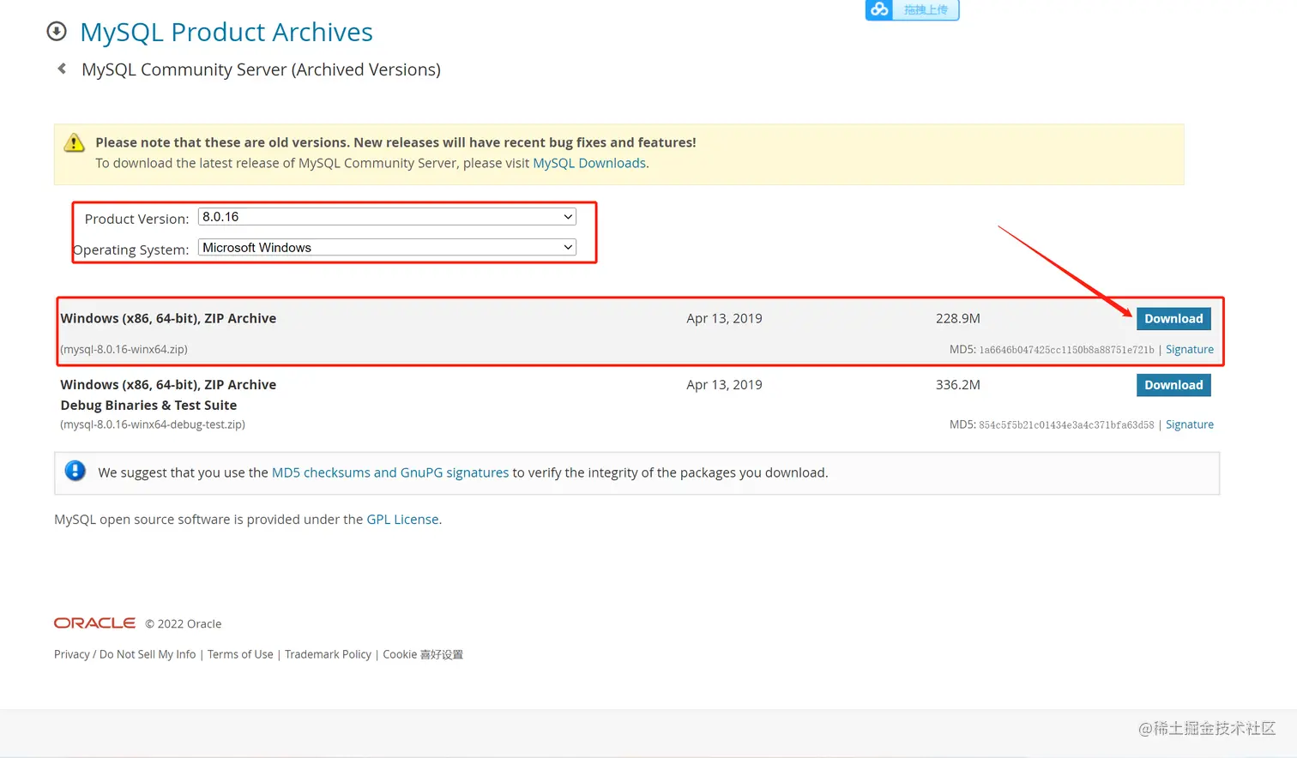Click MySQL Community Server (Archived Versions) title
1297x758 pixels.
(x=261, y=69)
